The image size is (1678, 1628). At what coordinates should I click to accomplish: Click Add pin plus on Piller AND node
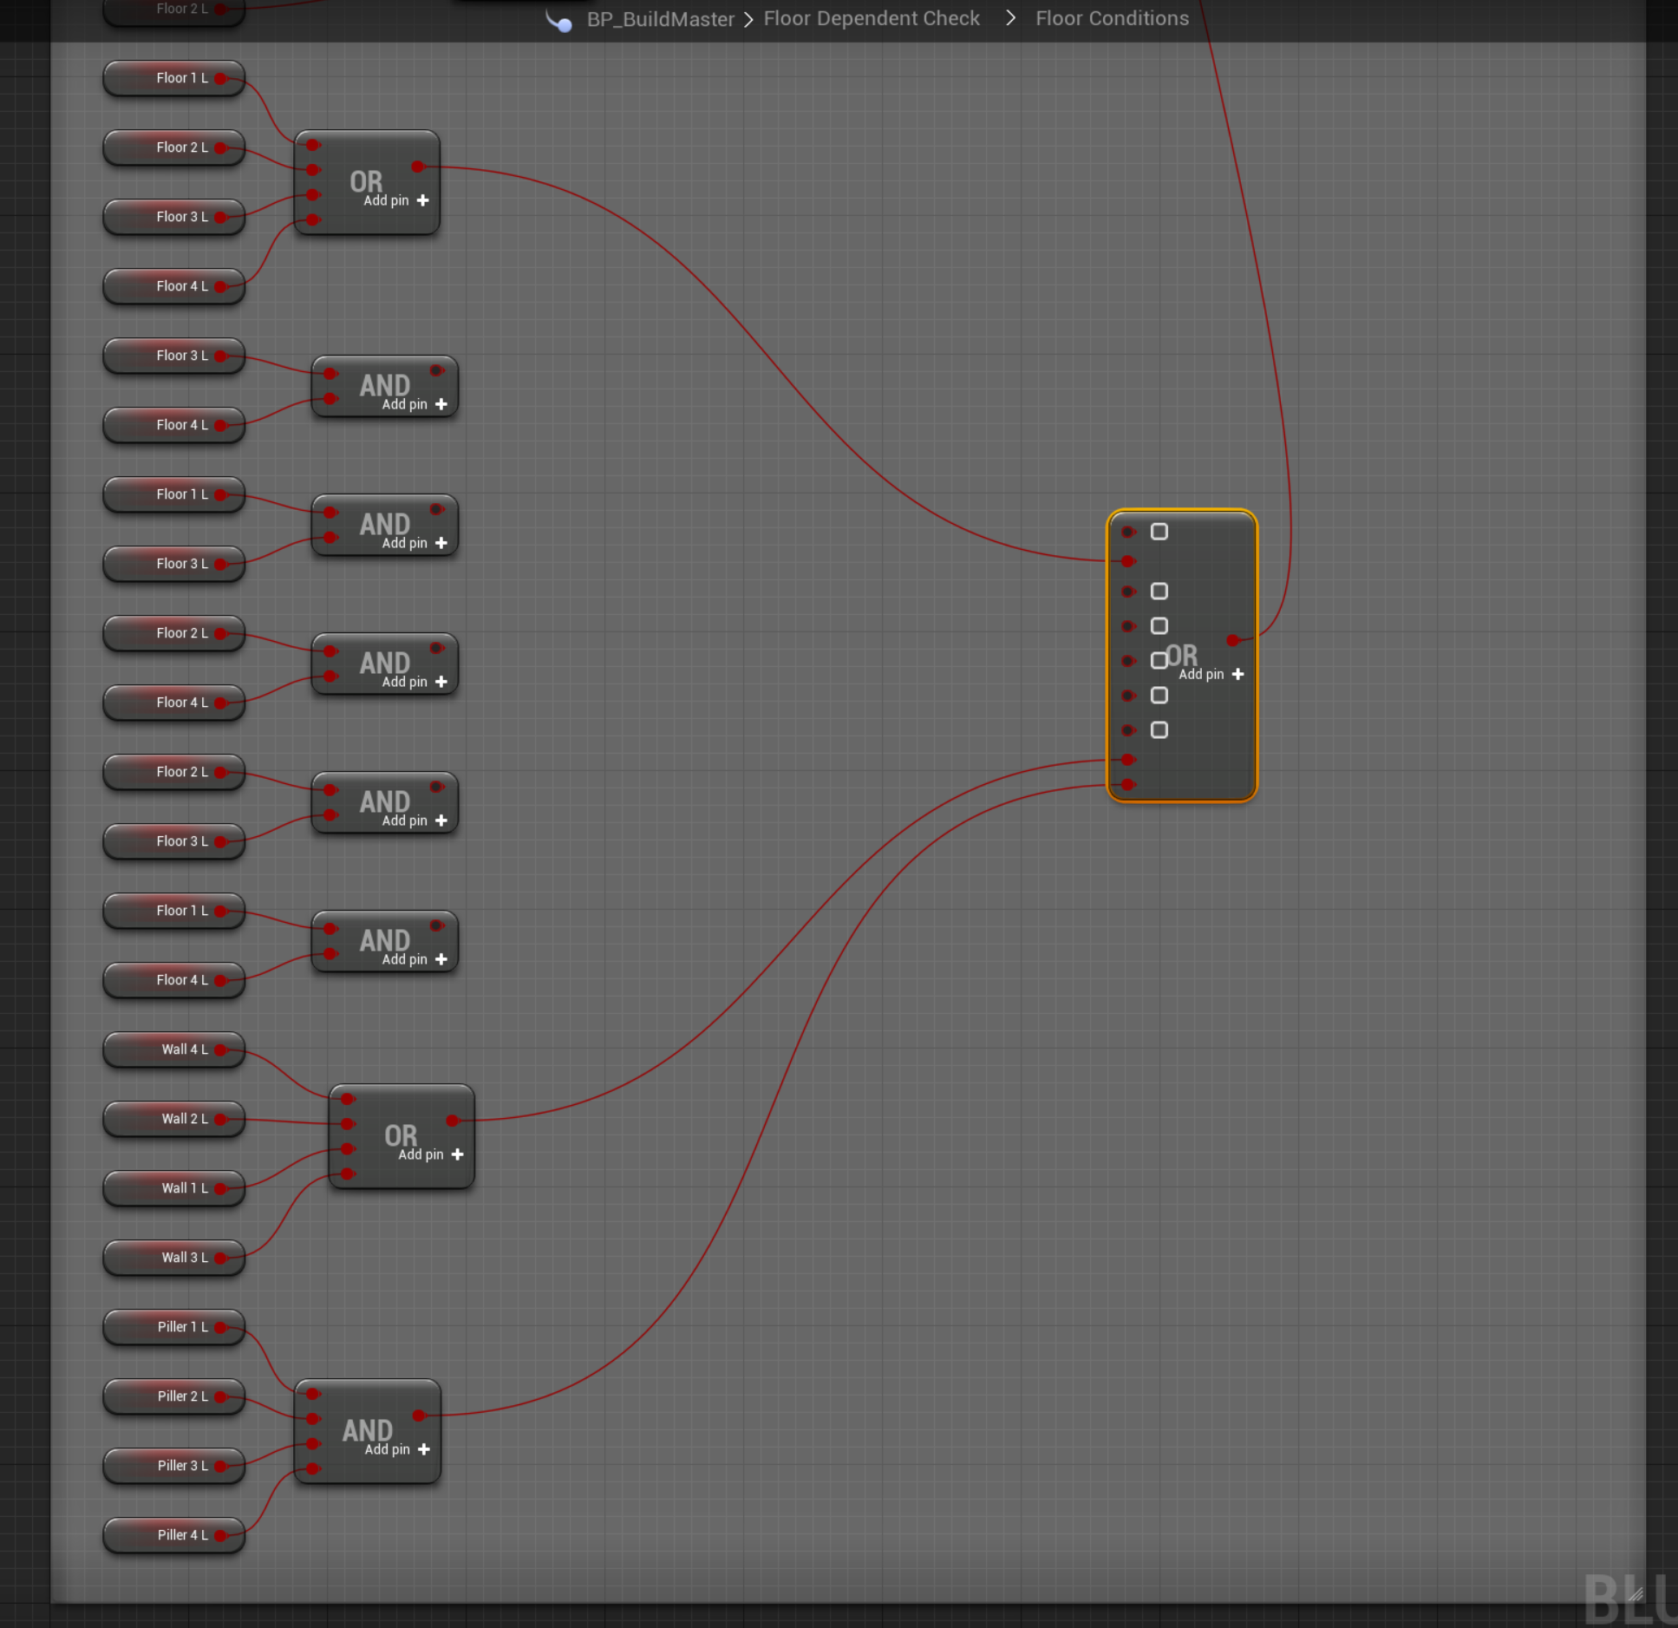(423, 1449)
